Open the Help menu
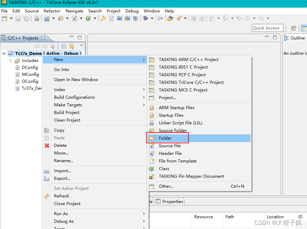The image size is (307, 229). pyautogui.click(x=169, y=11)
